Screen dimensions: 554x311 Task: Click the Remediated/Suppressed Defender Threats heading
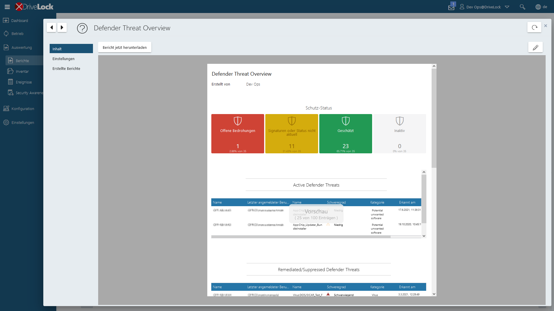point(318,269)
